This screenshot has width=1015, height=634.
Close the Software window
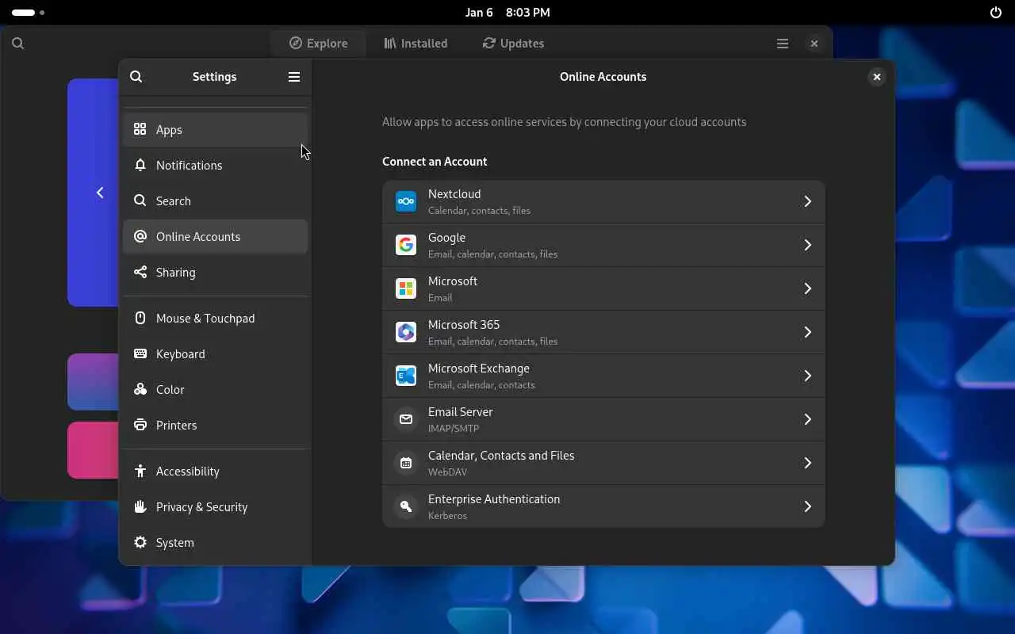[814, 44]
